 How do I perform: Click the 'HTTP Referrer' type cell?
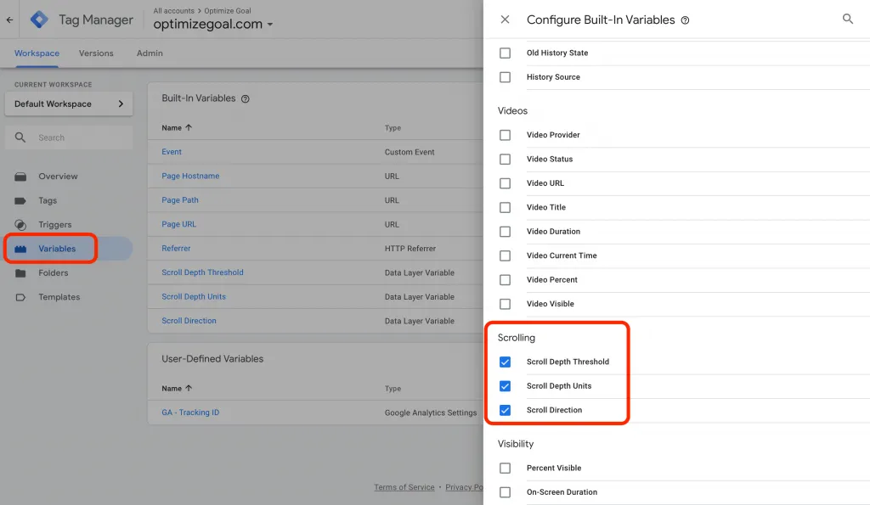[410, 249]
